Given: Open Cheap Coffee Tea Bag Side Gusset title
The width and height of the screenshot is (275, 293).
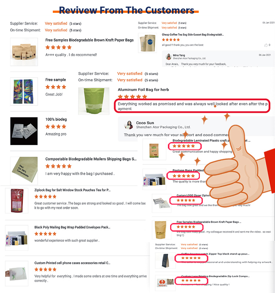Looking at the screenshot, I should tap(193, 34).
